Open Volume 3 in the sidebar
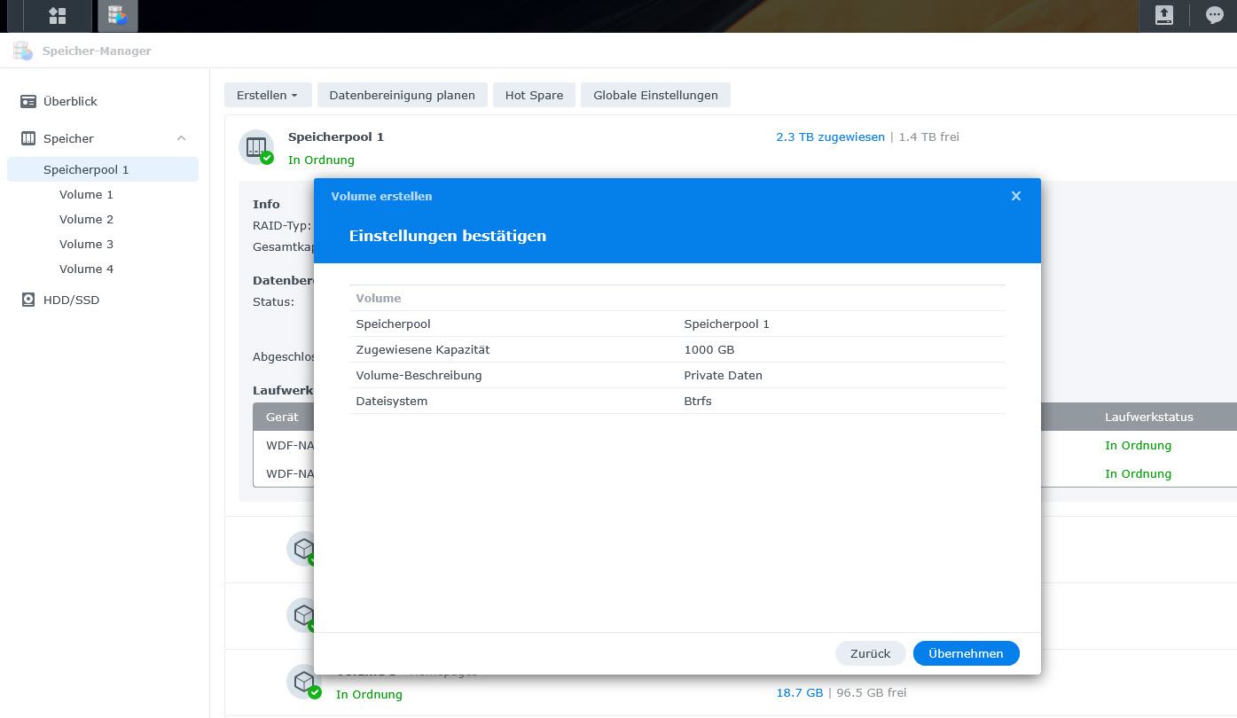This screenshot has width=1237, height=718. (x=86, y=244)
